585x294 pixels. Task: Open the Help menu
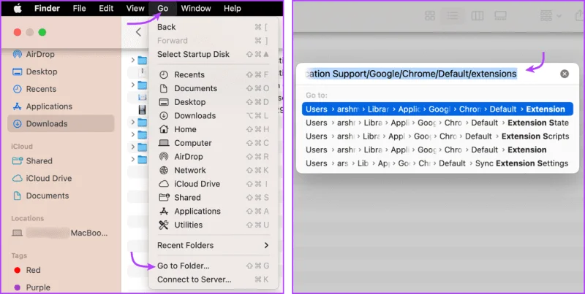pos(232,8)
